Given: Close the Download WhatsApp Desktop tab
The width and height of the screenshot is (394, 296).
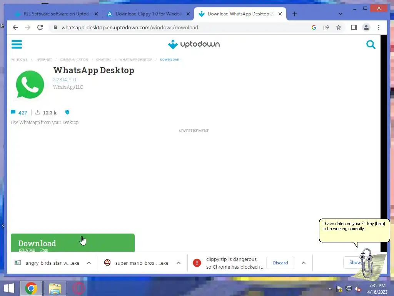Looking at the screenshot, I should click(x=280, y=14).
